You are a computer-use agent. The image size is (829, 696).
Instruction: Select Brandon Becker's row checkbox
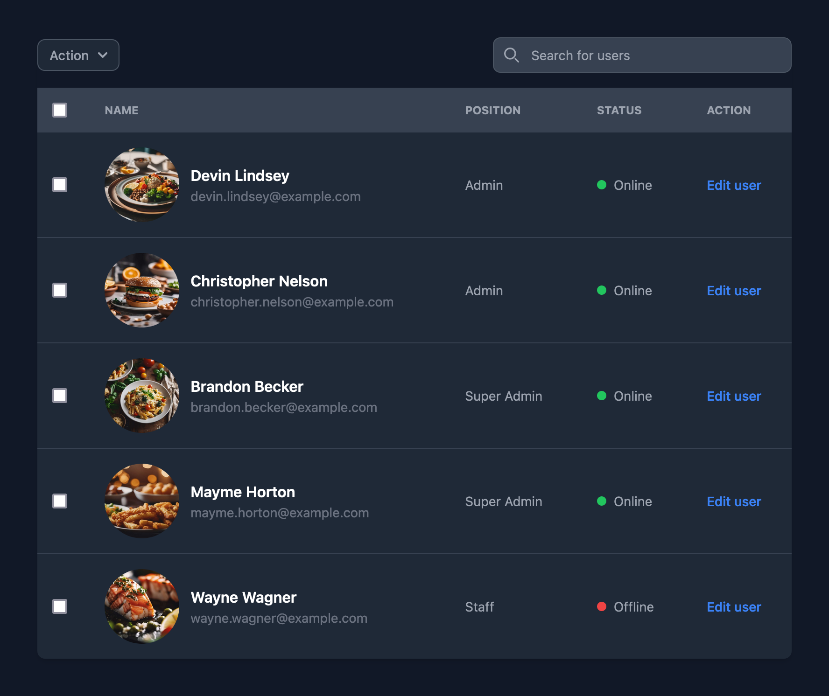(x=60, y=396)
